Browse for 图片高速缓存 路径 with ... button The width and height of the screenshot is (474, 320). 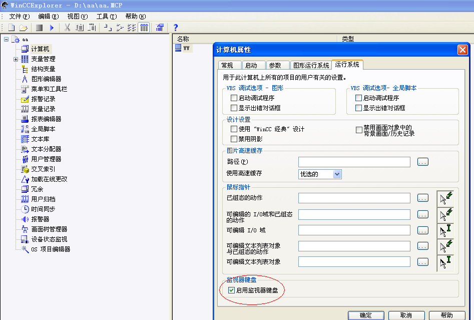(x=422, y=162)
